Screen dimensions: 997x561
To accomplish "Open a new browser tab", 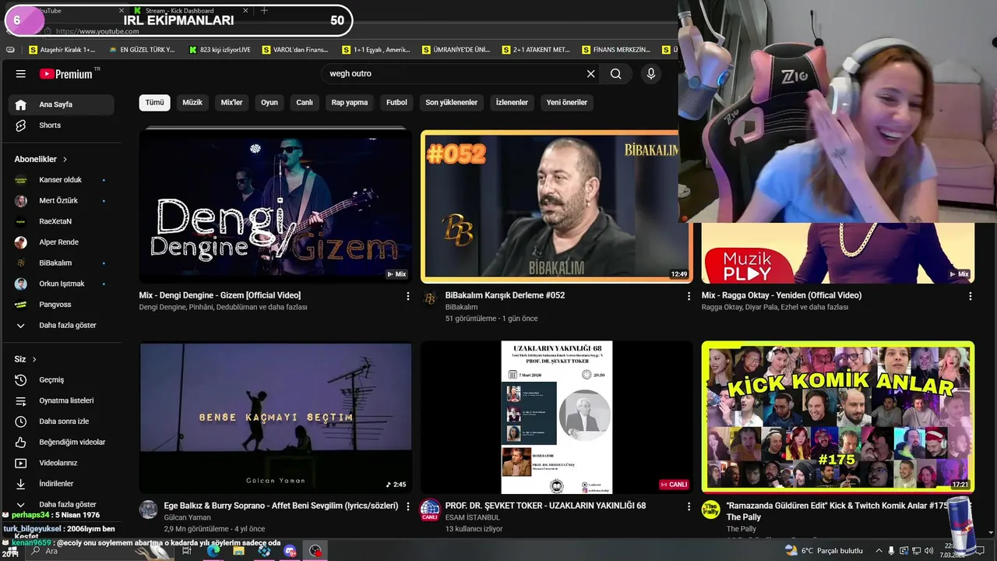I will coord(264,10).
